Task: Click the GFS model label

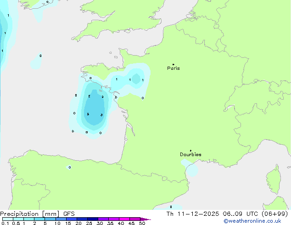Action: point(69,214)
